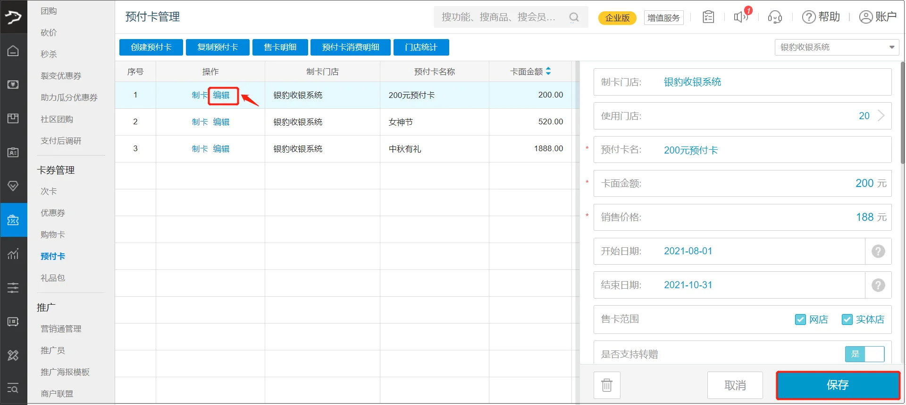Viewport: 906px width, 405px height.
Task: Click the 创建预付卡 button
Action: pyautogui.click(x=151, y=47)
